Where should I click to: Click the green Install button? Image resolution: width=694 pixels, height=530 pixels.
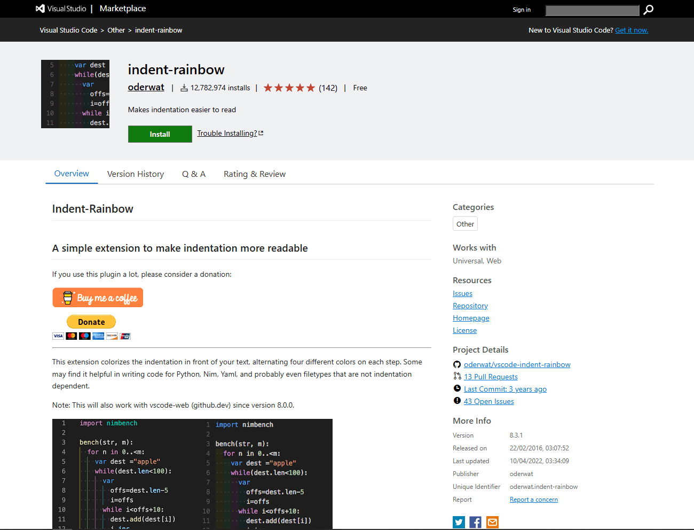pyautogui.click(x=160, y=134)
